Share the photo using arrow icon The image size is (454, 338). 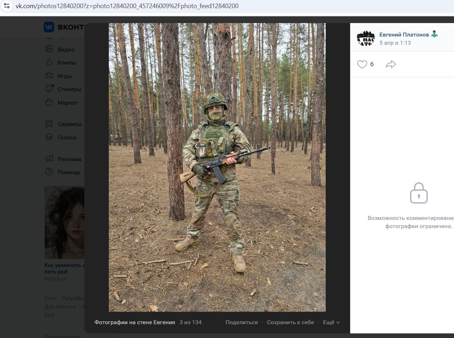tap(391, 64)
